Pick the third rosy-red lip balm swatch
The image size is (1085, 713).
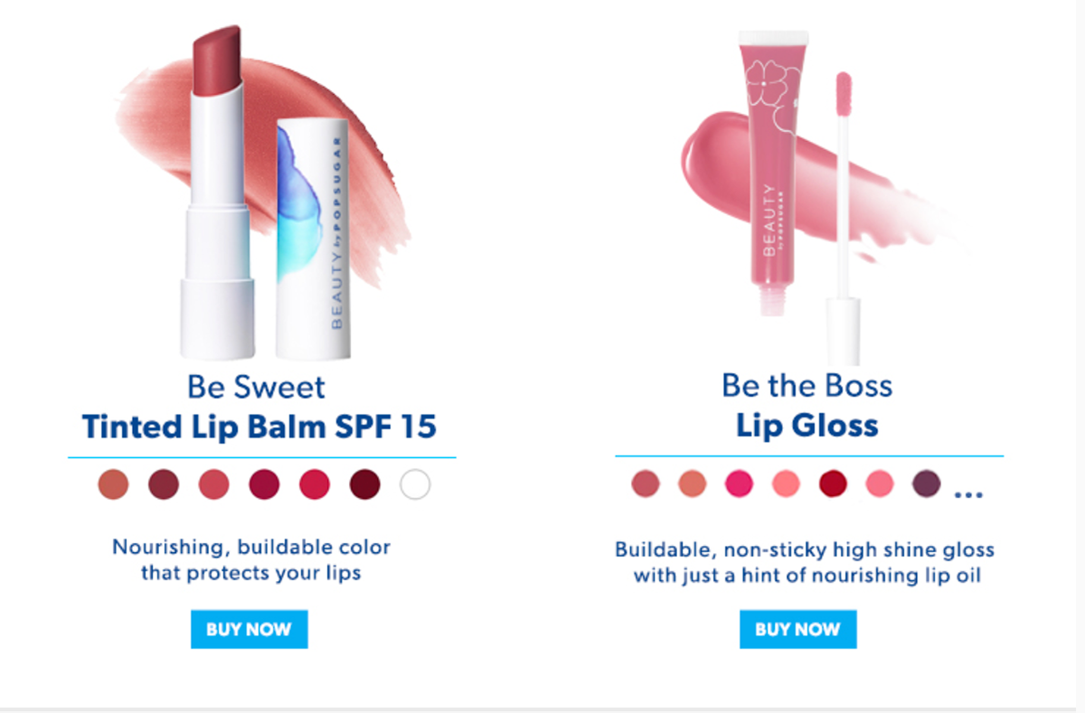[214, 485]
